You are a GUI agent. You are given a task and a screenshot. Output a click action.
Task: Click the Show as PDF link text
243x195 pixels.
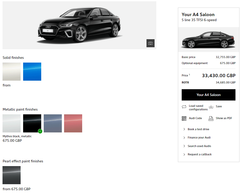click(x=224, y=118)
